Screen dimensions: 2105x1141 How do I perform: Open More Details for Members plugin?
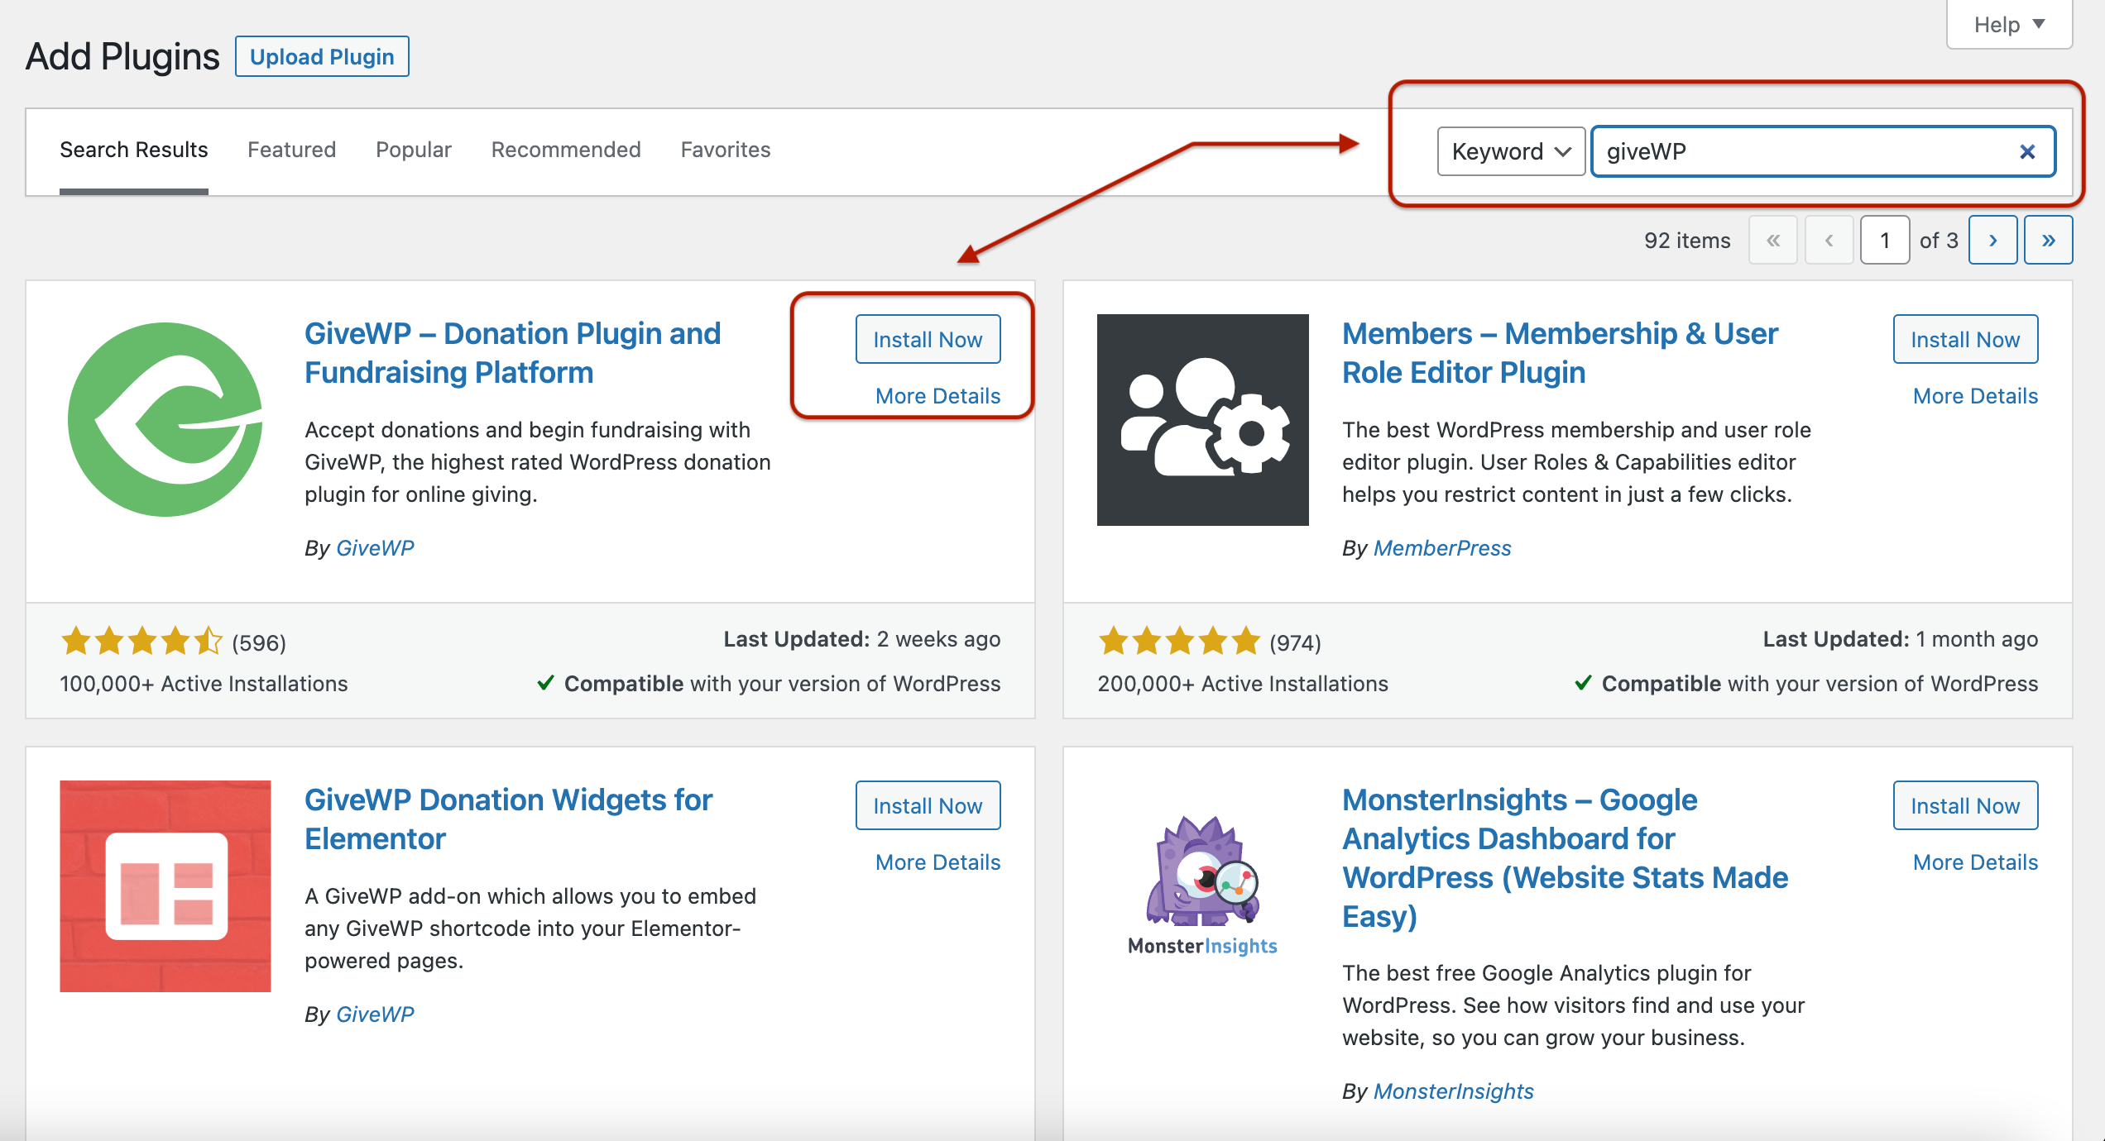1975,396
